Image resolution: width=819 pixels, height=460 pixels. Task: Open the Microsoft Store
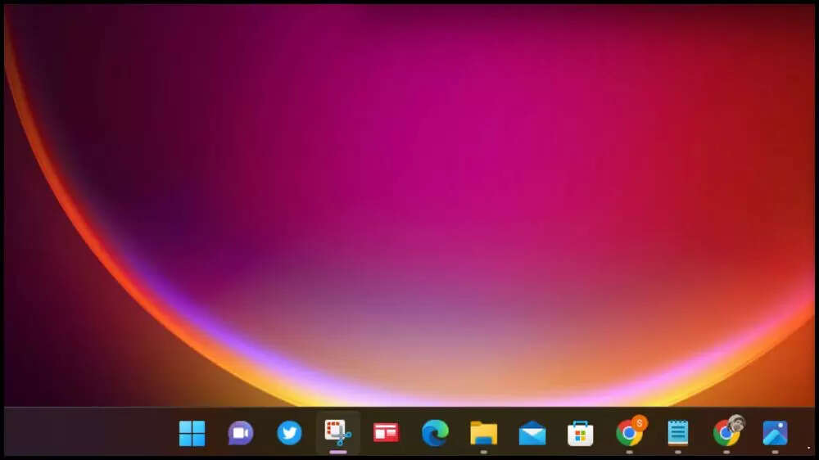coord(581,433)
